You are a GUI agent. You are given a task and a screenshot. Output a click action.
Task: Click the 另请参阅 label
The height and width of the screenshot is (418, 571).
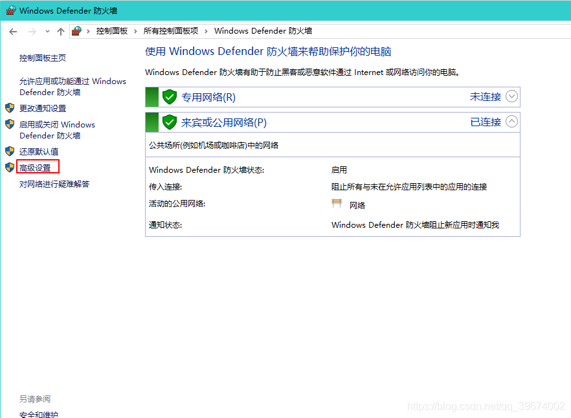(x=35, y=399)
